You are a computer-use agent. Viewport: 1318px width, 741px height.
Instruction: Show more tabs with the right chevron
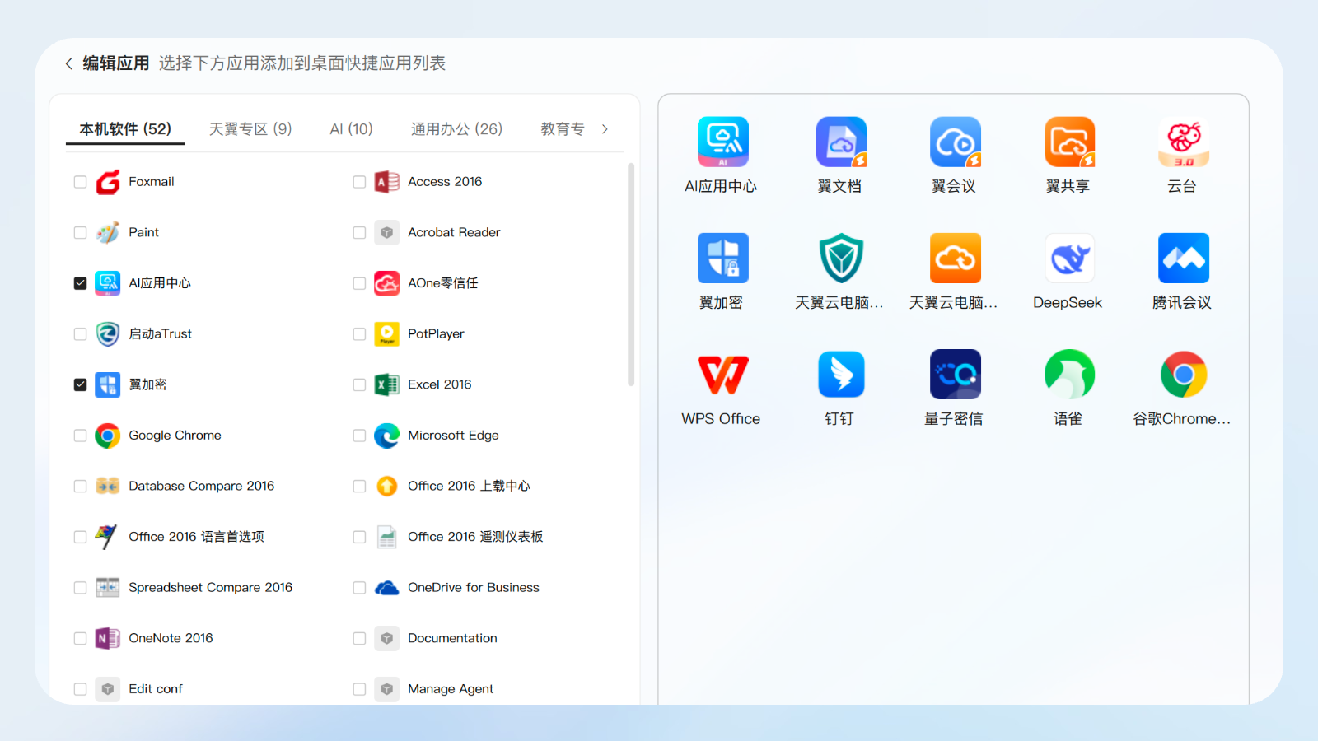click(605, 129)
